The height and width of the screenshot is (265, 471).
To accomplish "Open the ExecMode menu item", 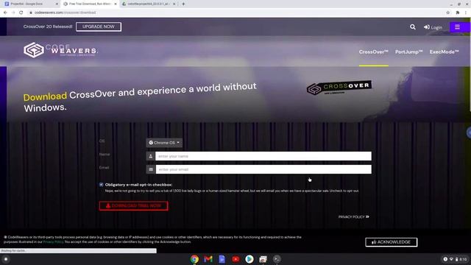I will [444, 52].
